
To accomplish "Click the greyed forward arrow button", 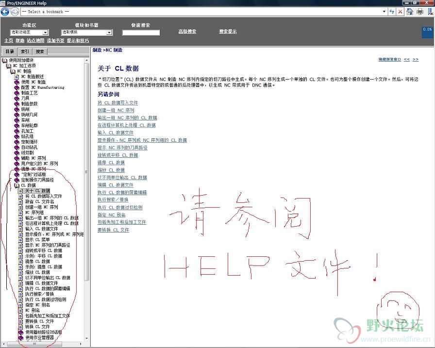I will coord(15,12).
